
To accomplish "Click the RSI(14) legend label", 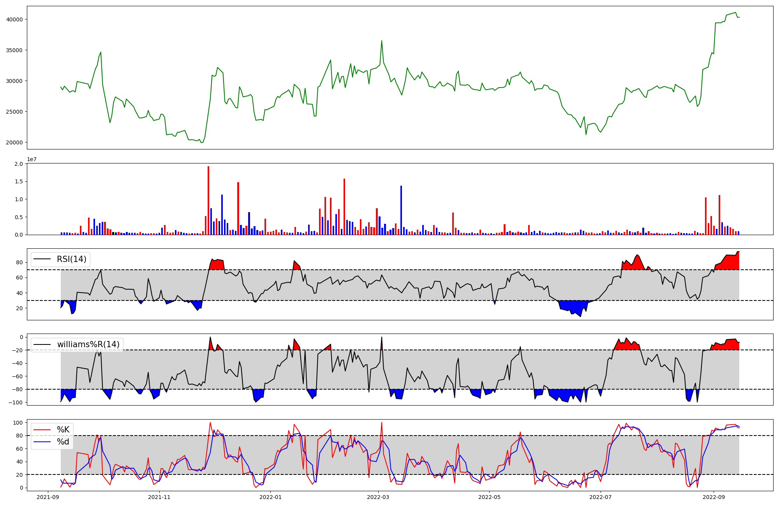I will coord(72,259).
